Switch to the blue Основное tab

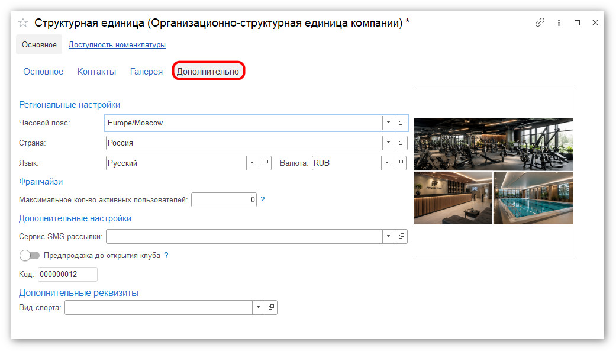coord(43,72)
